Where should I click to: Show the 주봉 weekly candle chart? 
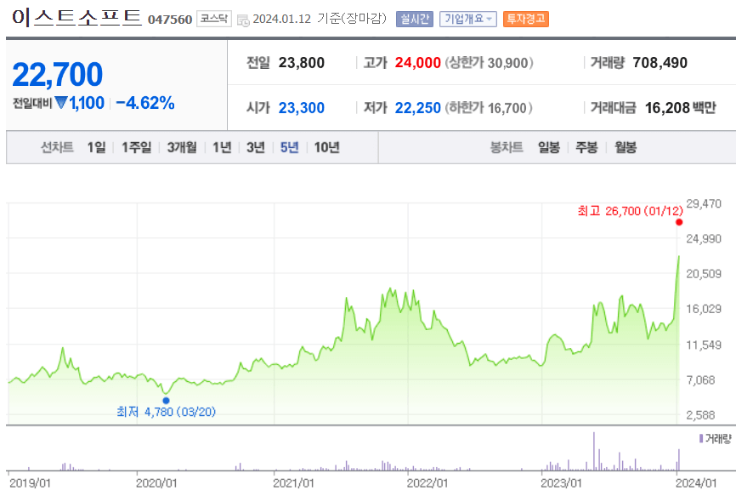[x=586, y=147]
